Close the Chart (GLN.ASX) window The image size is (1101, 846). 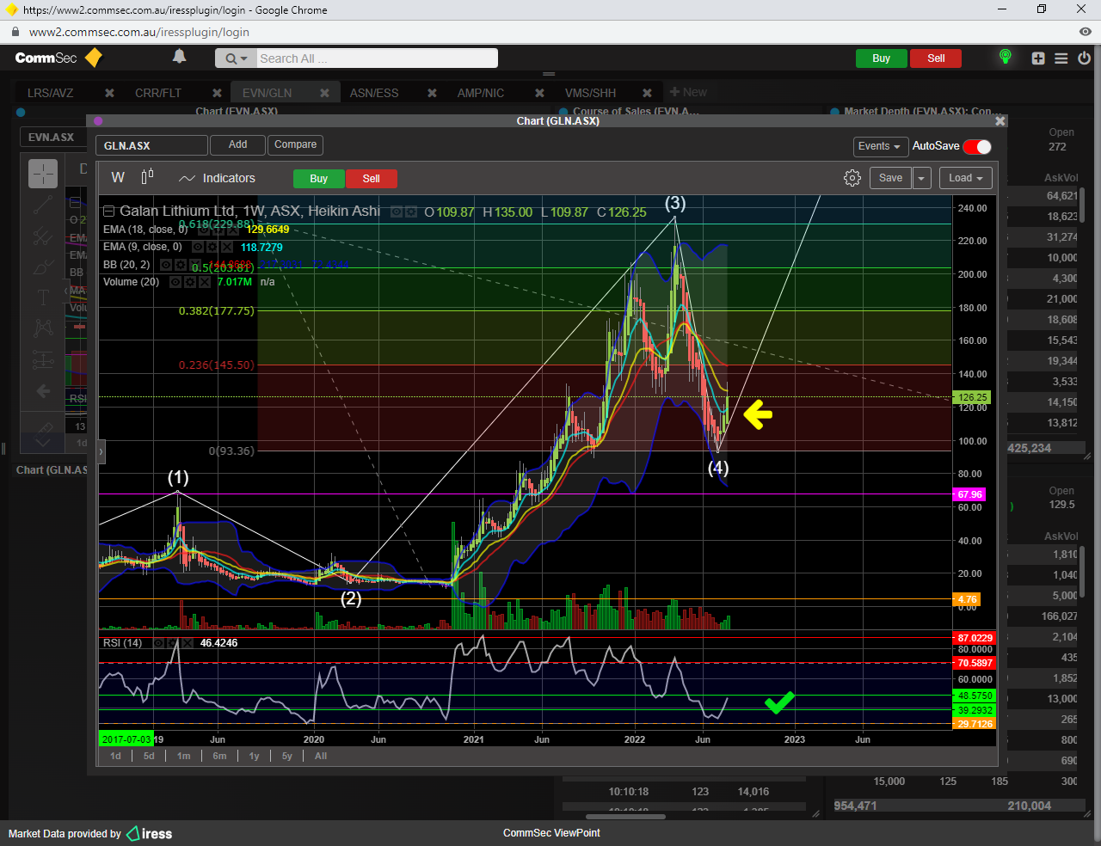coord(1000,121)
